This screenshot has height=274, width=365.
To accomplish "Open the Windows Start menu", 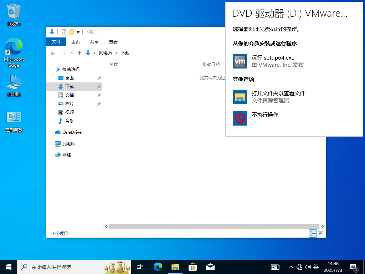I will (x=9, y=267).
